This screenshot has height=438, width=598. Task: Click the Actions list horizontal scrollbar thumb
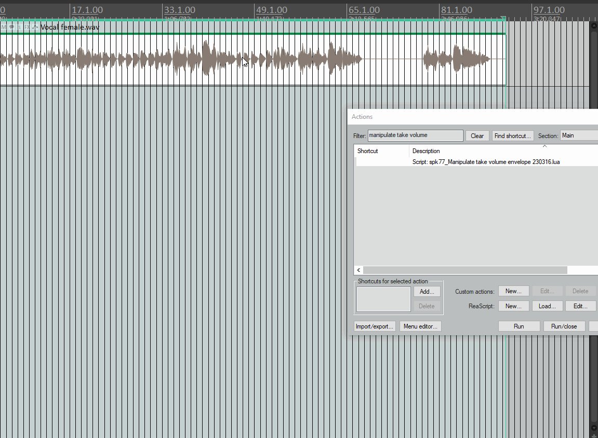pos(465,270)
